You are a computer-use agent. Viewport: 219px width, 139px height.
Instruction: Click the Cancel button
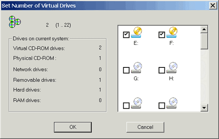point(145,127)
